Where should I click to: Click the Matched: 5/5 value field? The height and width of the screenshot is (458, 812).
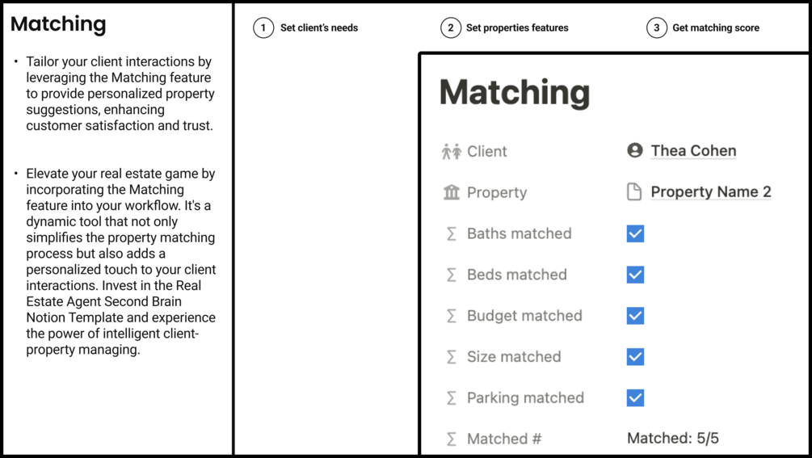click(x=673, y=439)
